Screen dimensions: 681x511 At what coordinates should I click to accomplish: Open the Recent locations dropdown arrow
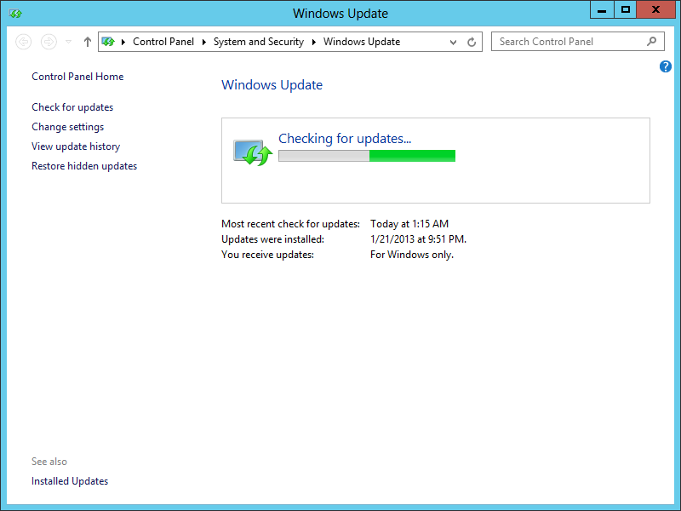[69, 42]
